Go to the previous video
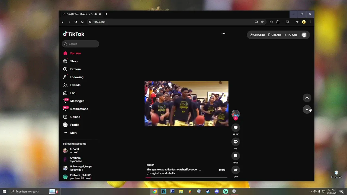The image size is (347, 195). point(307,98)
